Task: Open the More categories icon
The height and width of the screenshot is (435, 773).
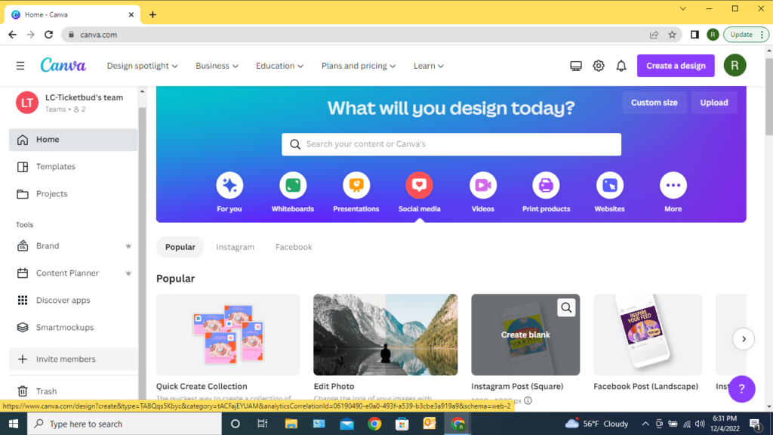Action: pyautogui.click(x=673, y=186)
